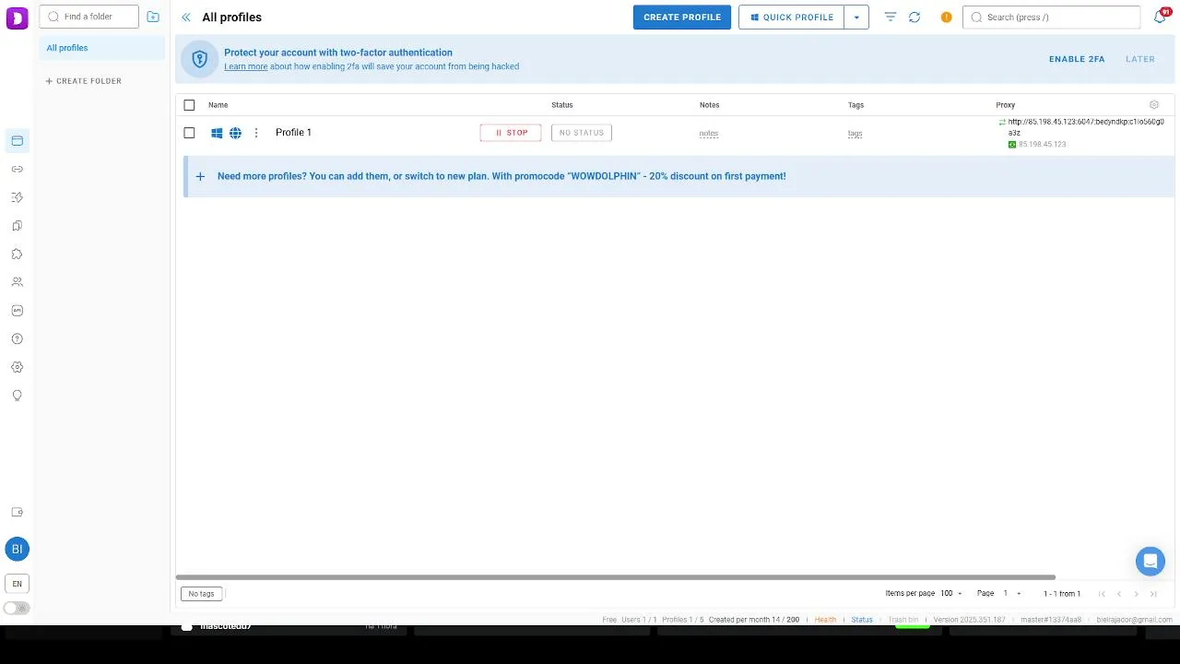
Task: Open the Trash bin link
Action: tap(903, 620)
